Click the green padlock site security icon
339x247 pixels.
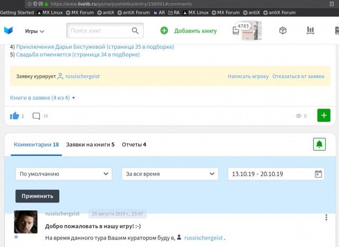point(46,4)
